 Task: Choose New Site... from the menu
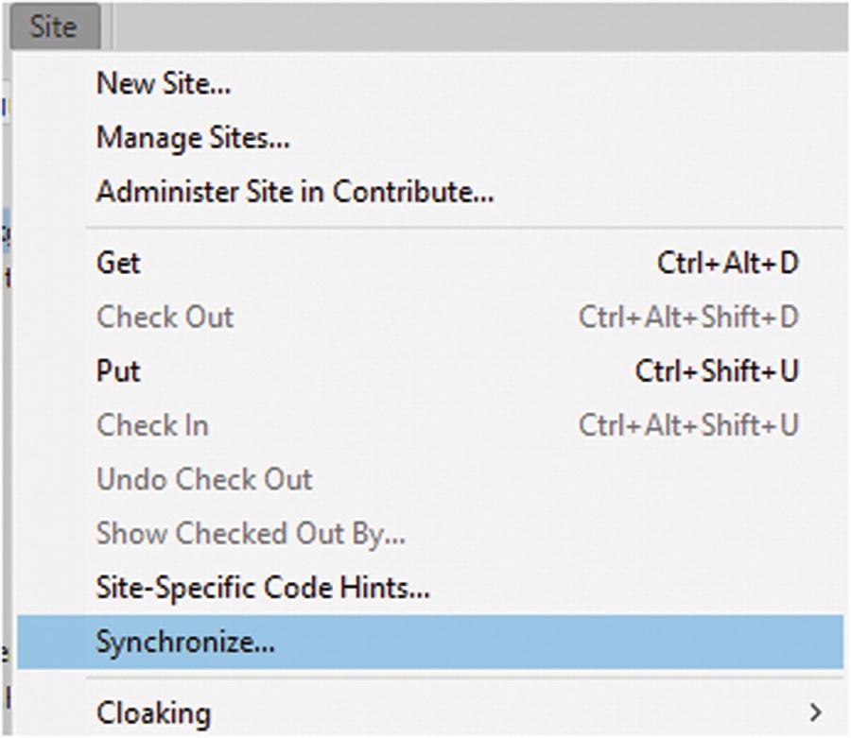(164, 84)
